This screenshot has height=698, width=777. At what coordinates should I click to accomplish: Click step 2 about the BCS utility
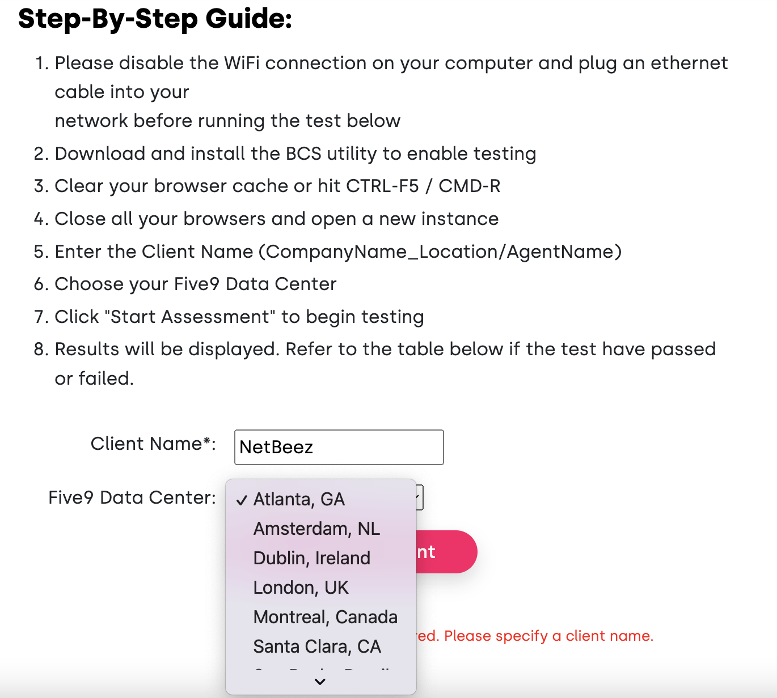pyautogui.click(x=295, y=154)
